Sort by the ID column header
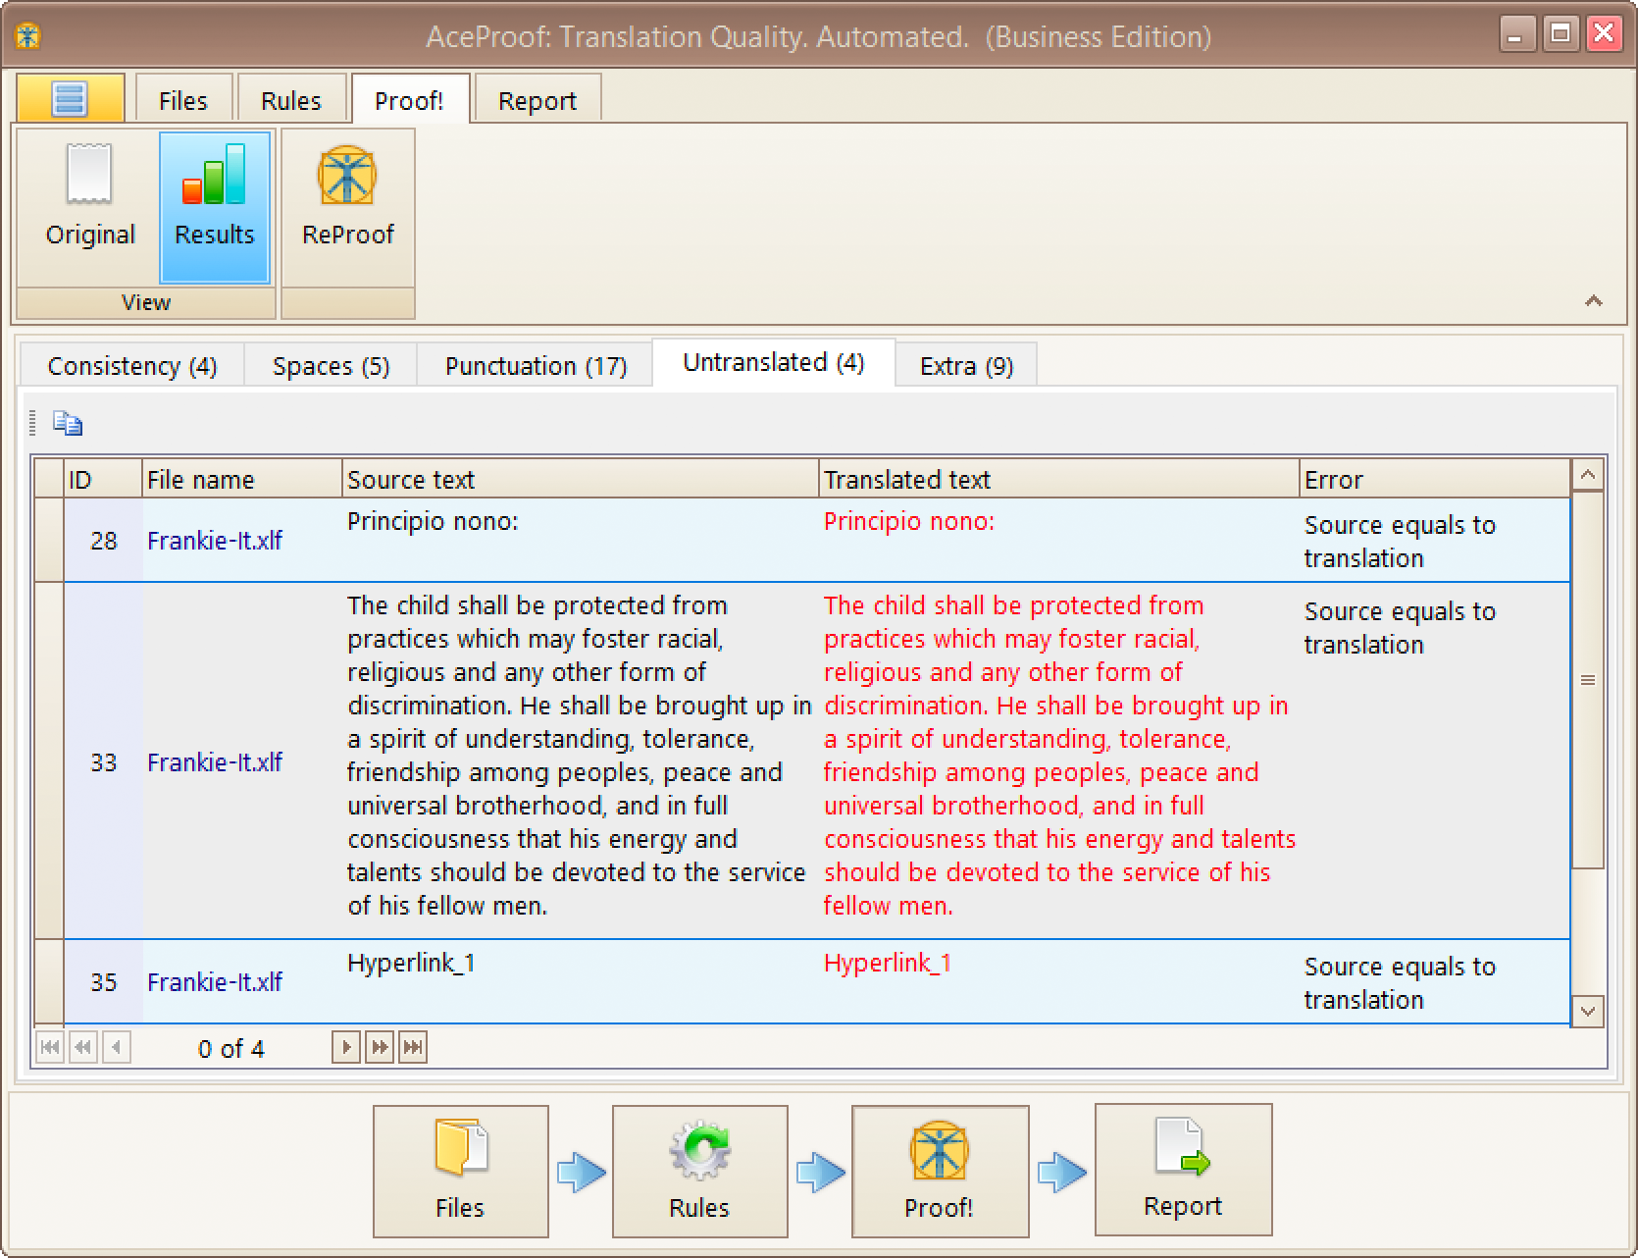 pyautogui.click(x=103, y=479)
